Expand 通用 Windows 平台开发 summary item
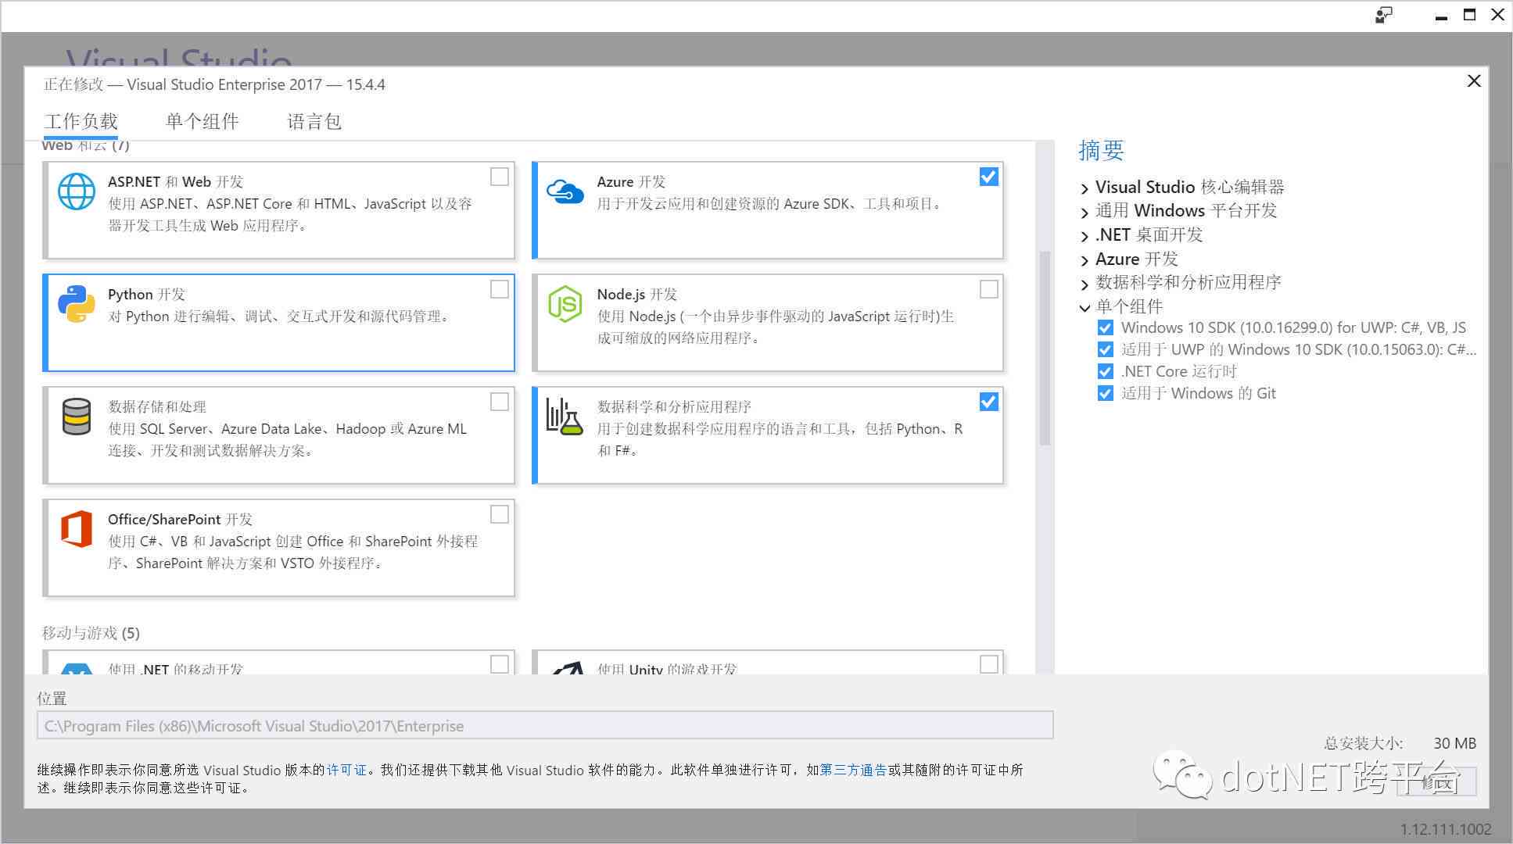 (1085, 212)
